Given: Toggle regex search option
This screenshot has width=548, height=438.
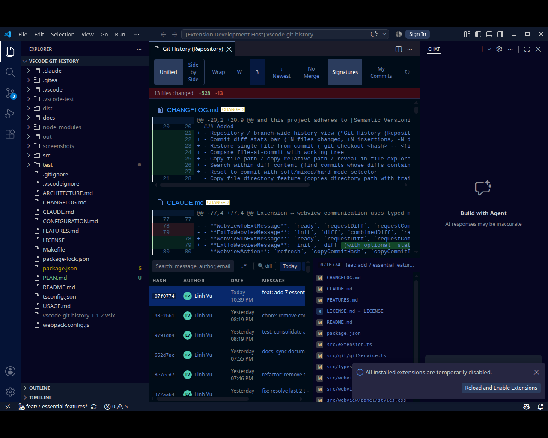Looking at the screenshot, I should pyautogui.click(x=244, y=266).
